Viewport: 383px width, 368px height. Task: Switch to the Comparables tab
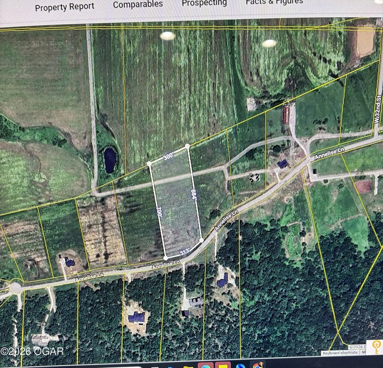138,5
